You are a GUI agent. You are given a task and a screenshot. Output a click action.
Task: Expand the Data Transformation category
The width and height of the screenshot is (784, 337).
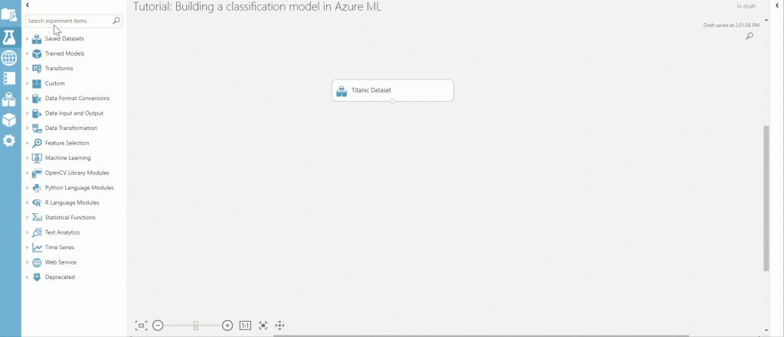tap(28, 128)
